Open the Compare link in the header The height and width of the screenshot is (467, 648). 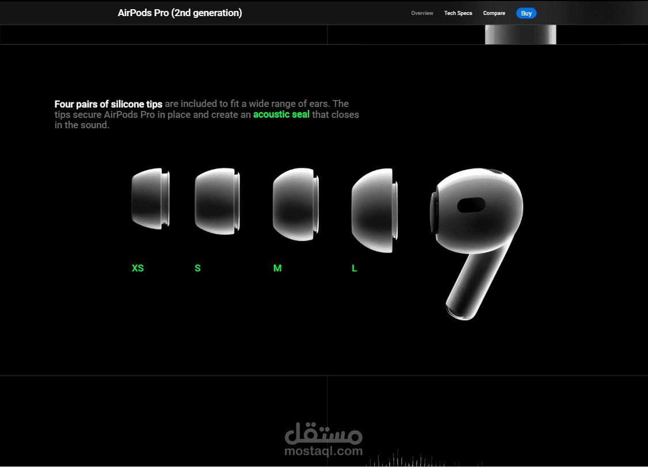494,13
